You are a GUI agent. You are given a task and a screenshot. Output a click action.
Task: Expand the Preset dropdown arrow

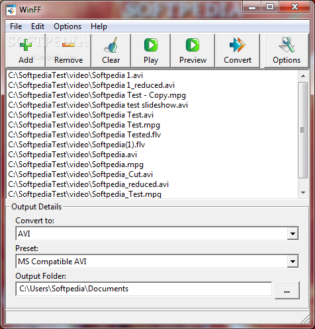292,262
